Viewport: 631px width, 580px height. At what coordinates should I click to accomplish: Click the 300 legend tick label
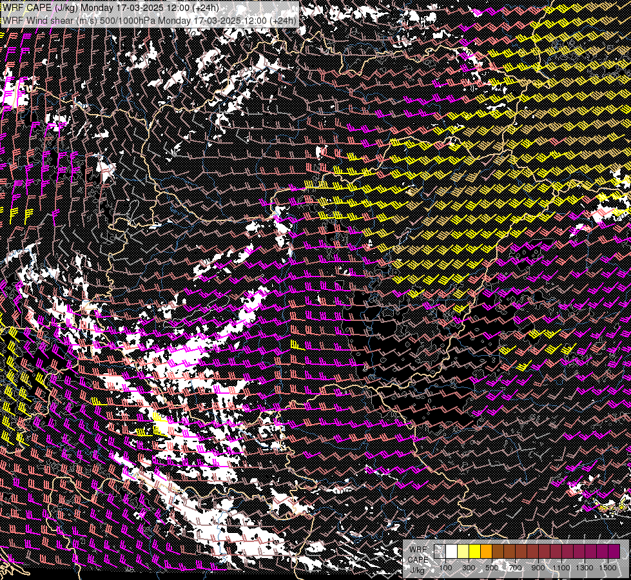(x=469, y=568)
